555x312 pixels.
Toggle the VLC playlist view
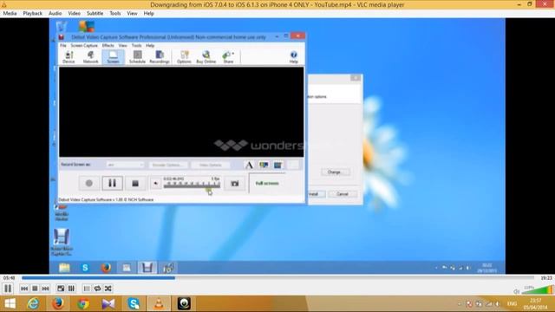87,289
